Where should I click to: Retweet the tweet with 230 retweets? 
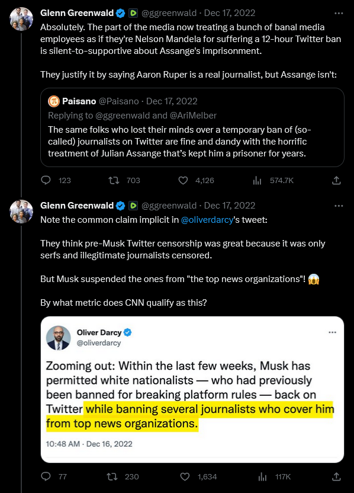(x=112, y=476)
